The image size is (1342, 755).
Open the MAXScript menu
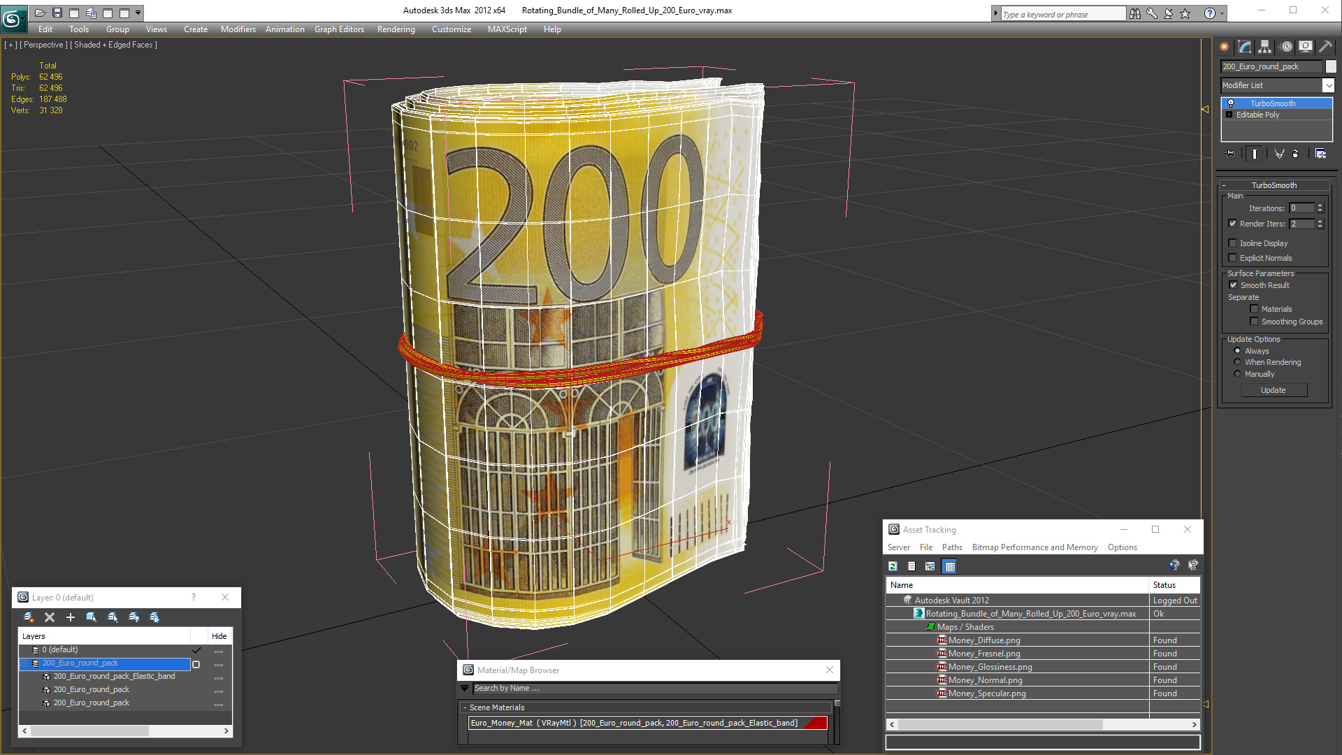(507, 29)
